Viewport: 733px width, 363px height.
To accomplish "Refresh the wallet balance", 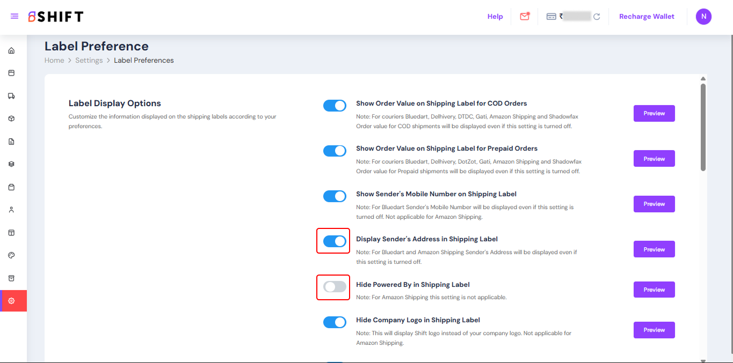I will click(597, 17).
